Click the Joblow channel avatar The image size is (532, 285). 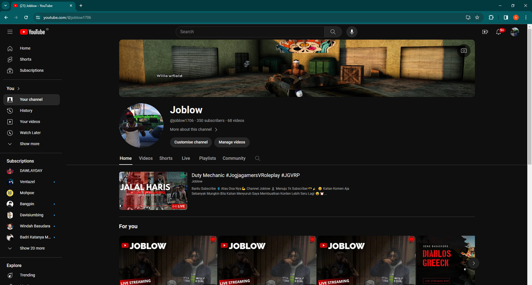click(141, 125)
